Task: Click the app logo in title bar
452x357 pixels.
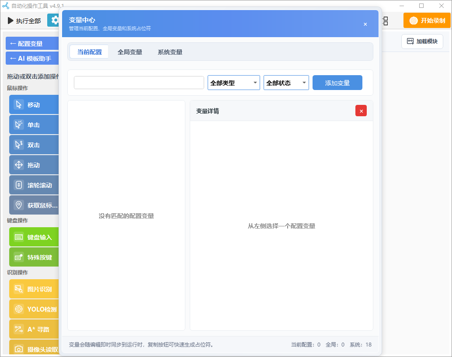Action: pos(6,6)
